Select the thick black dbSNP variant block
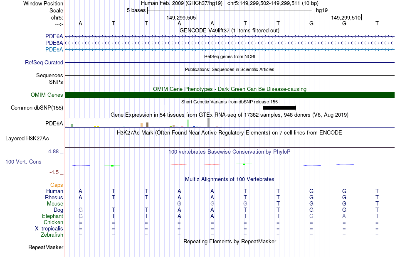 coord(279,108)
